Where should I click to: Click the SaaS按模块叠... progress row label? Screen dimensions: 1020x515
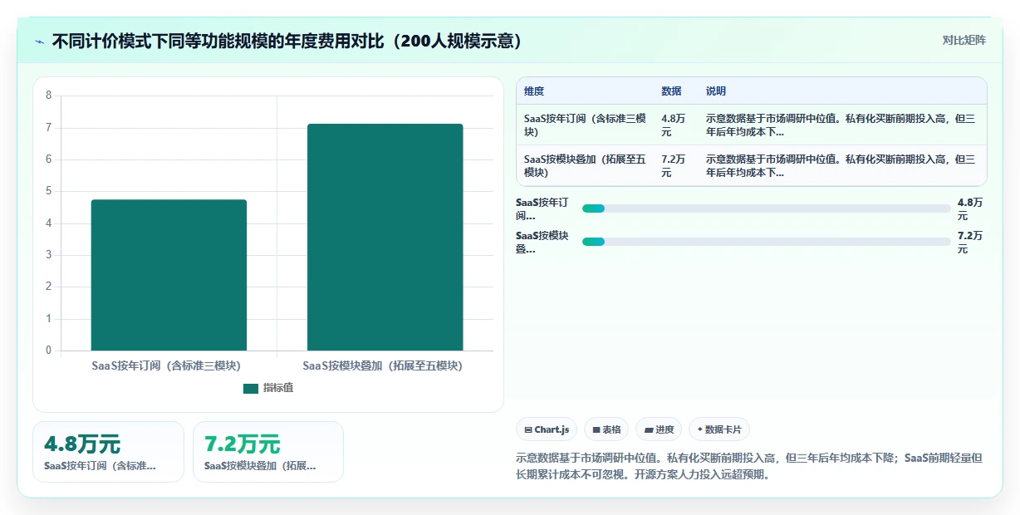pos(542,242)
